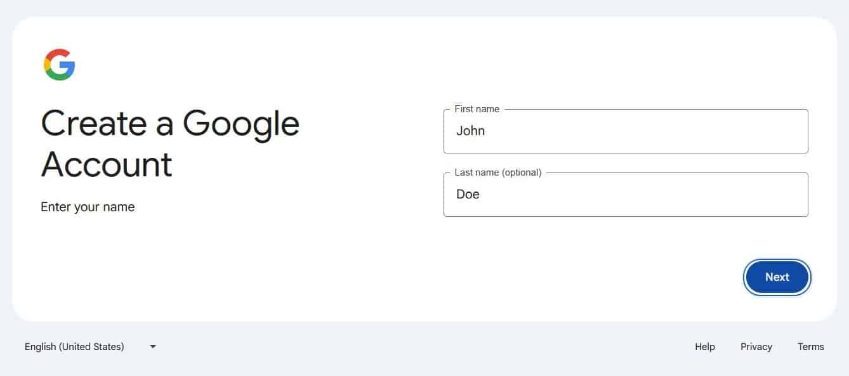
Task: Place cursor on the typed text "John"
Action: (x=470, y=131)
